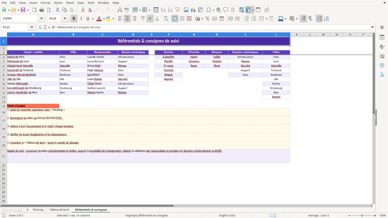This screenshot has width=388, height=218.
Task: Click the Copy icon
Action: [65, 10]
